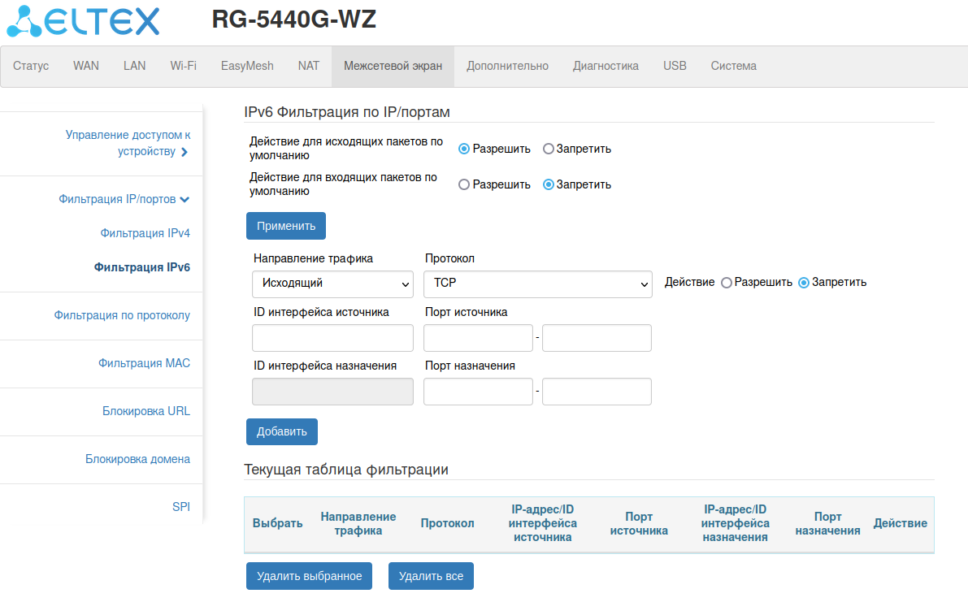
Task: Open the Фильтрация IPv4 sidebar link
Action: click(x=145, y=233)
